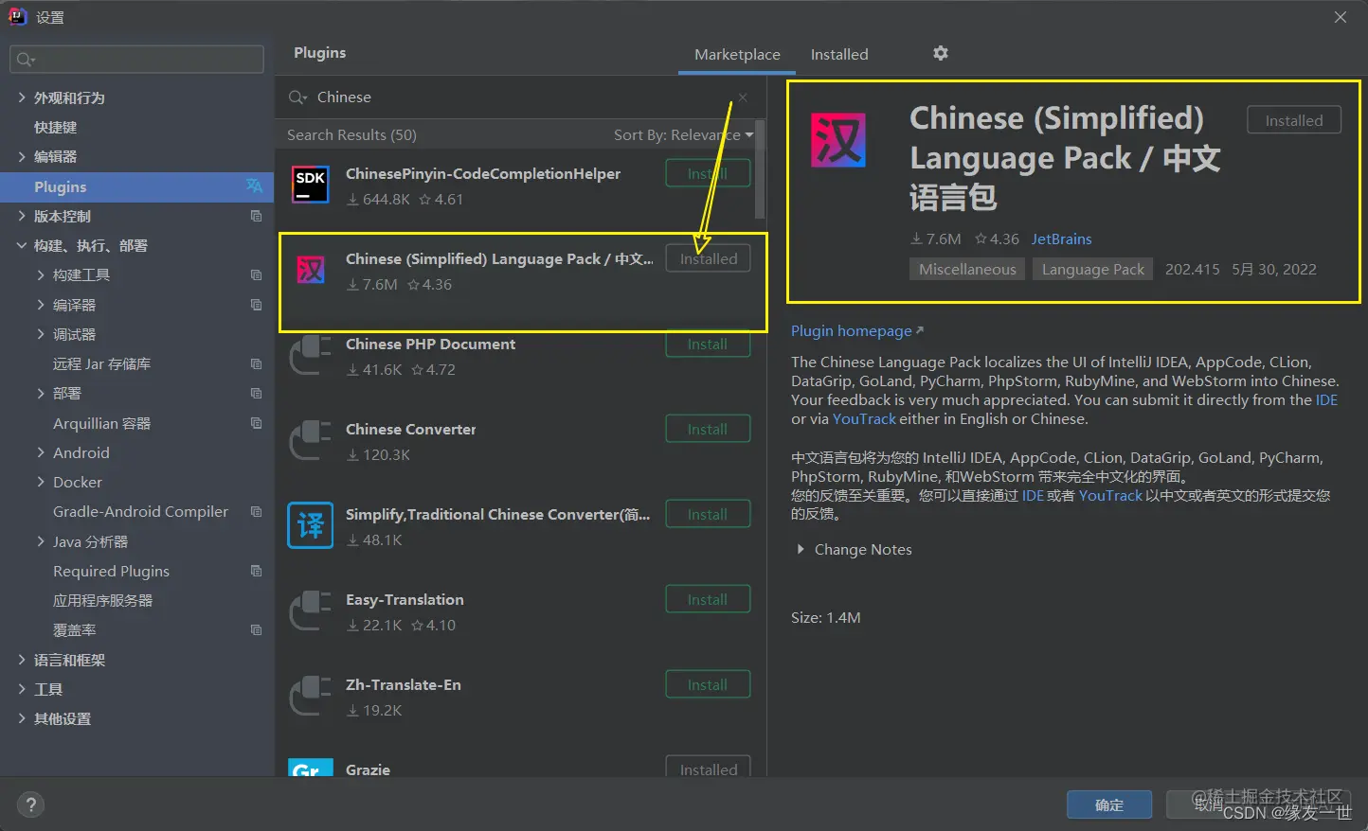This screenshot has width=1368, height=831.
Task: Expand the 构建工具 subnode
Action: click(41, 274)
